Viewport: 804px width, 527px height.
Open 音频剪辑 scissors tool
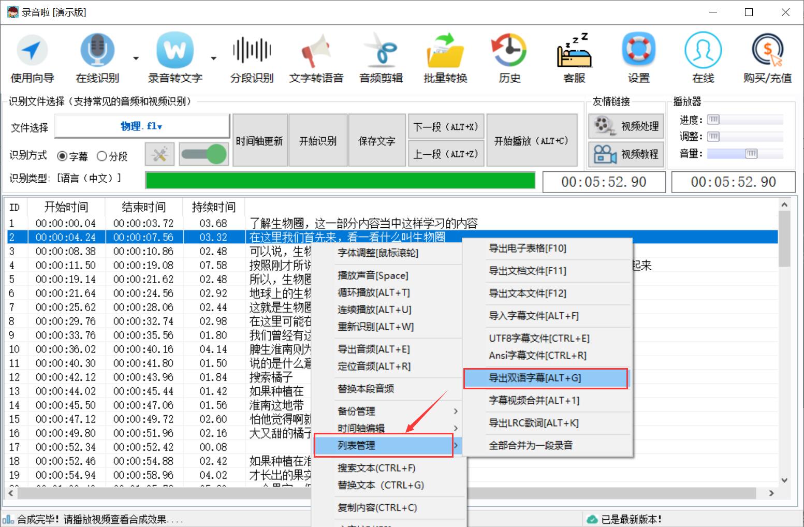click(x=381, y=58)
